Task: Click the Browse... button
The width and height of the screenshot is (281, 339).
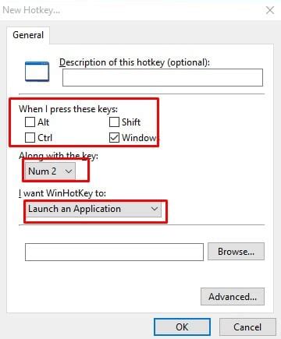Action: pyautogui.click(x=236, y=252)
